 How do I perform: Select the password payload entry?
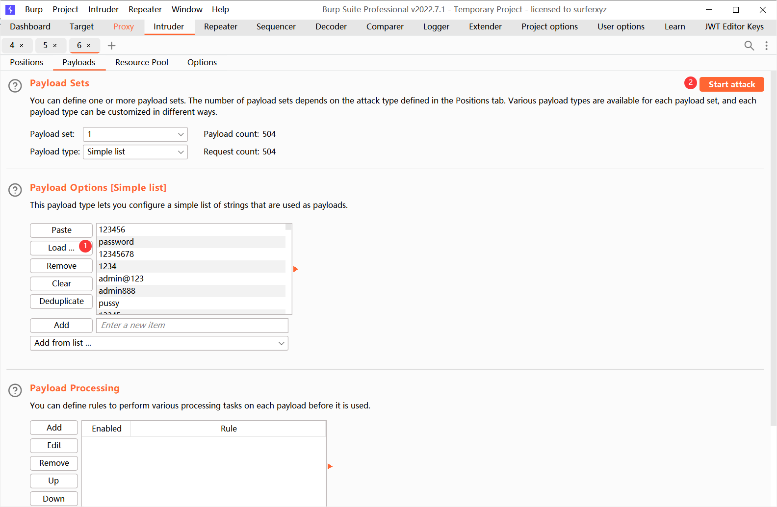[191, 242]
